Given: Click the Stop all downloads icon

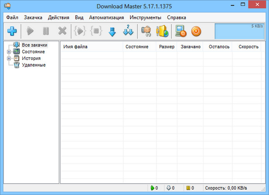Looking at the screenshot, I should pos(95,31).
